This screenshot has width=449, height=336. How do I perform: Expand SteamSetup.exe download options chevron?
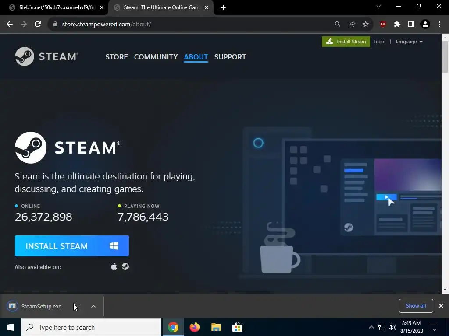pos(93,306)
